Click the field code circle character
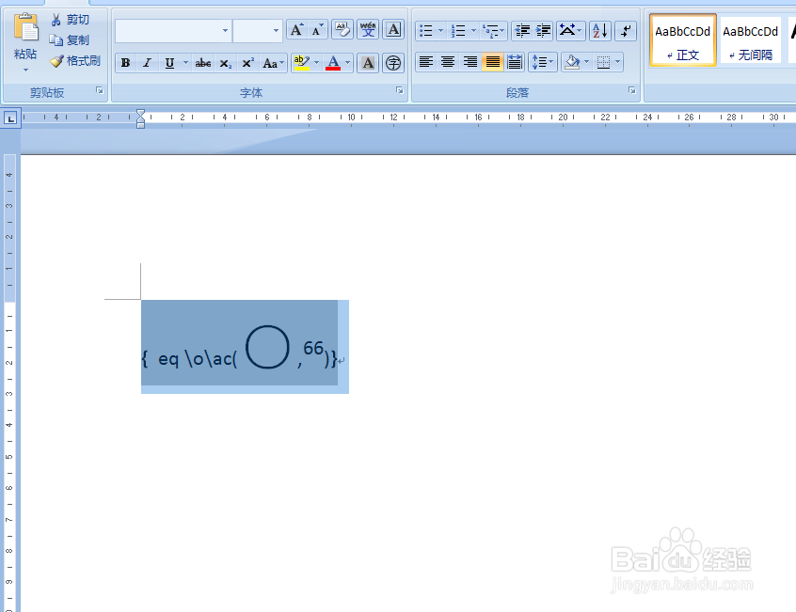This screenshot has width=796, height=612. 267,347
